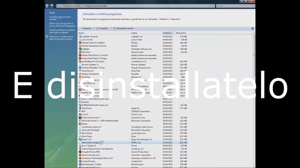The height and width of the screenshot is (168, 300).
Task: Open Attivazione o disattivazione funzionalità Windows link
Action: pyautogui.click(x=61, y=38)
